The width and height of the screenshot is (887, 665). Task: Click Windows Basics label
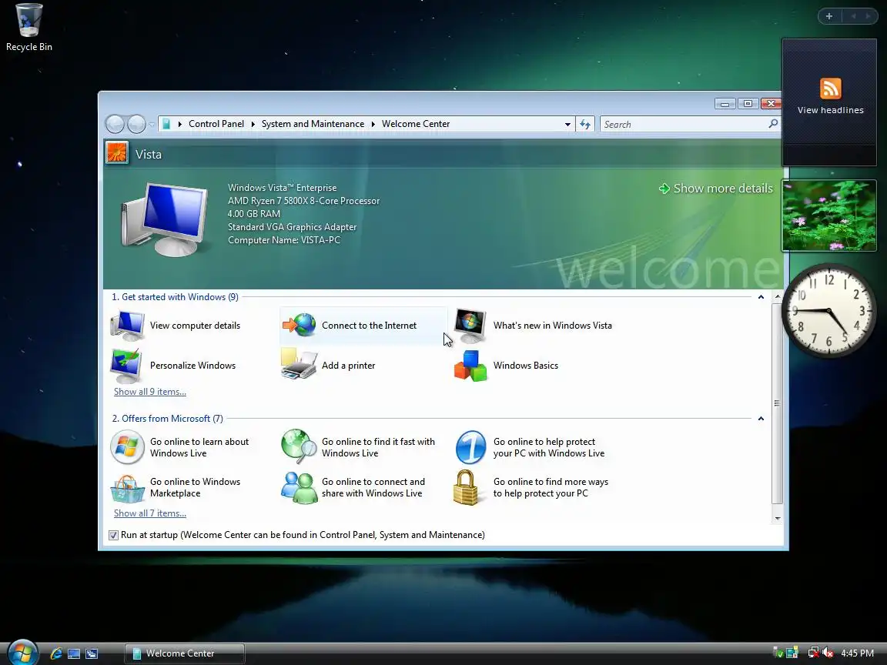click(526, 366)
